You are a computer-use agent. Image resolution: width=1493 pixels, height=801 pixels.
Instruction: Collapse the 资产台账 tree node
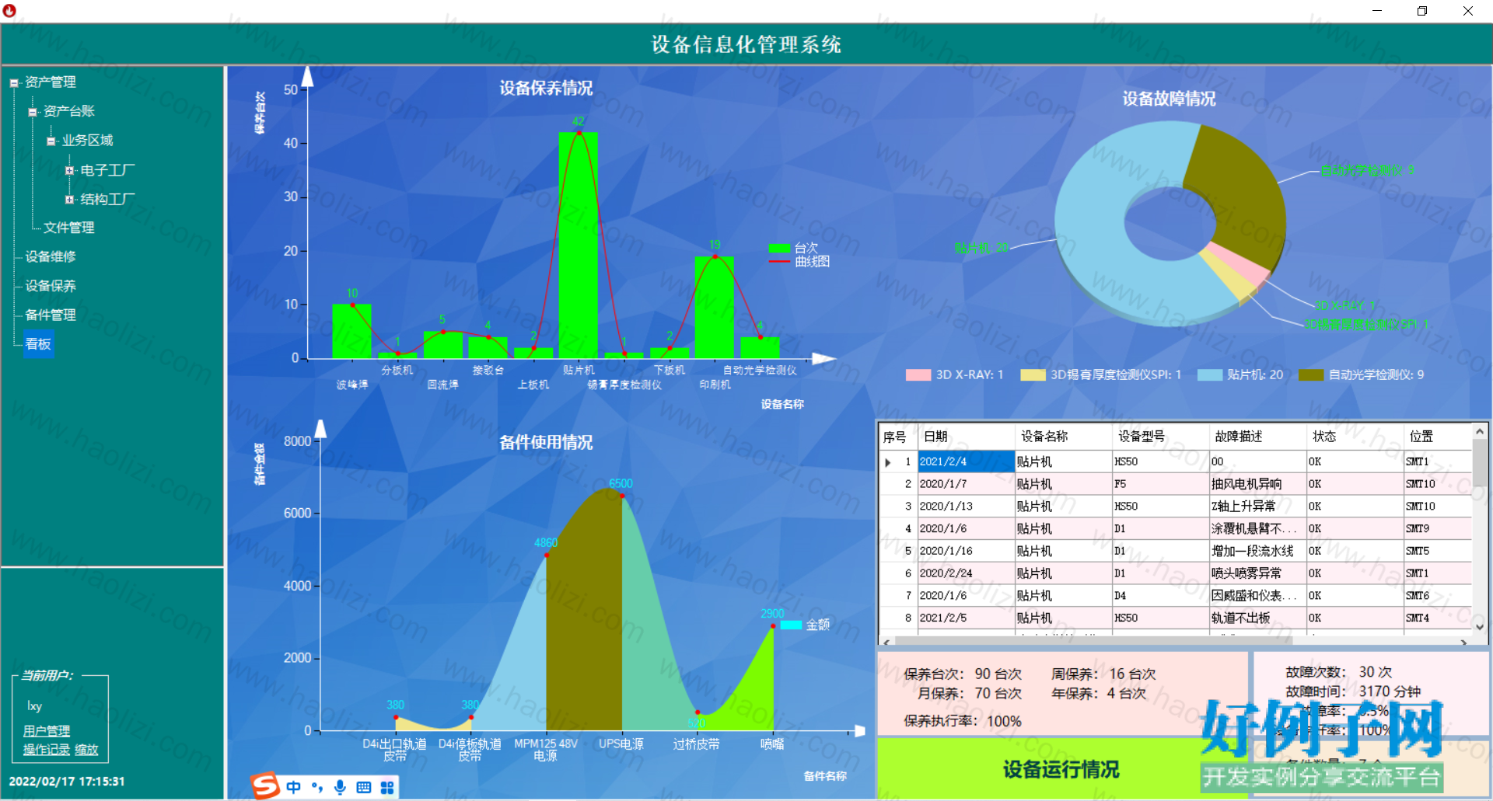click(33, 112)
